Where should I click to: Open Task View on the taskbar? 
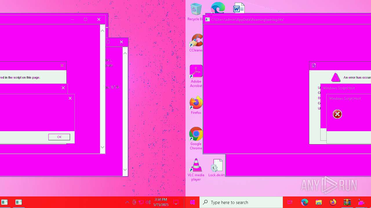tap(290, 202)
